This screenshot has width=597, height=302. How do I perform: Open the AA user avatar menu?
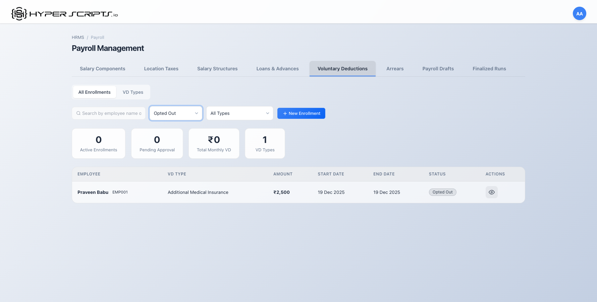pyautogui.click(x=579, y=14)
